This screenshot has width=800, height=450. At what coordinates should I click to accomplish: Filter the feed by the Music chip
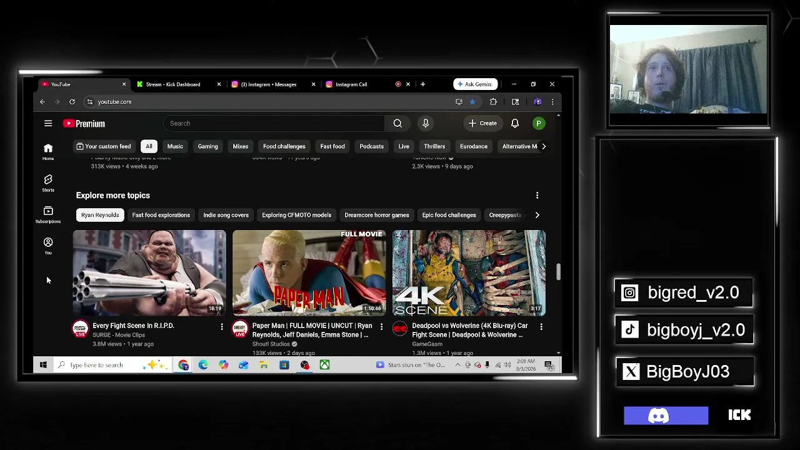click(x=175, y=146)
